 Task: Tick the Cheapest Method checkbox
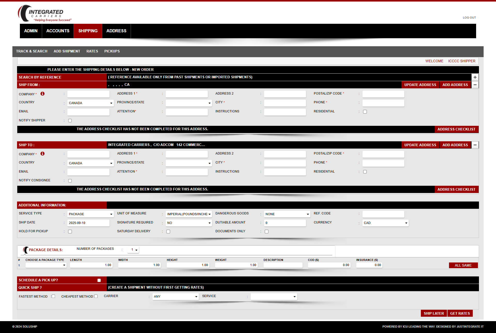tap(96, 296)
